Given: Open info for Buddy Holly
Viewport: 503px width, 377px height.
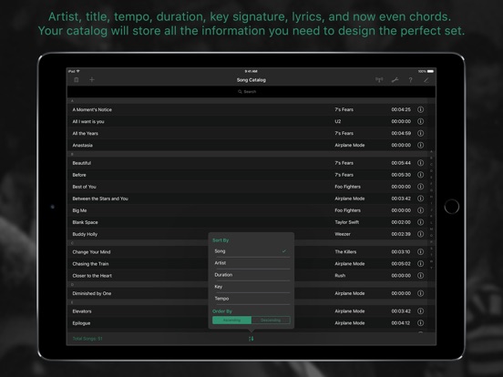Looking at the screenshot, I should click(x=421, y=234).
